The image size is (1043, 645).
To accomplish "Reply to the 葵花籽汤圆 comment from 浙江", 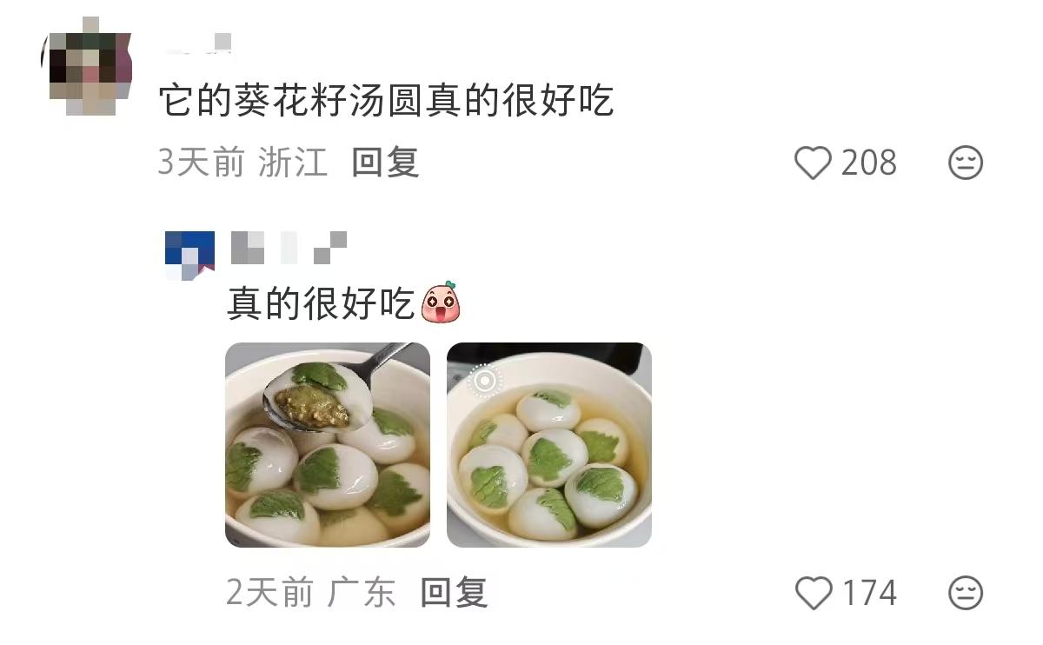I will (385, 163).
